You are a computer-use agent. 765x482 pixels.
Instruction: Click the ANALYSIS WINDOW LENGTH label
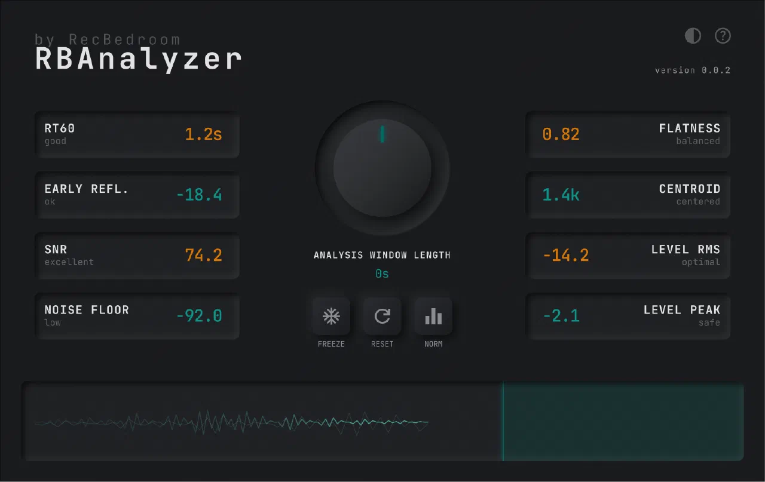[x=382, y=255]
